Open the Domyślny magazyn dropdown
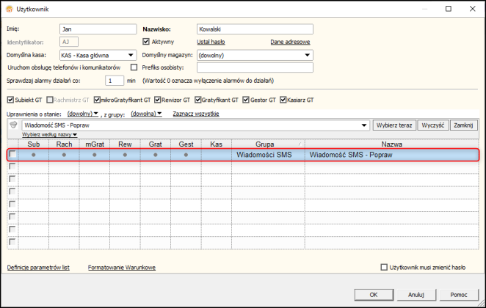486x308 pixels. tap(307, 55)
